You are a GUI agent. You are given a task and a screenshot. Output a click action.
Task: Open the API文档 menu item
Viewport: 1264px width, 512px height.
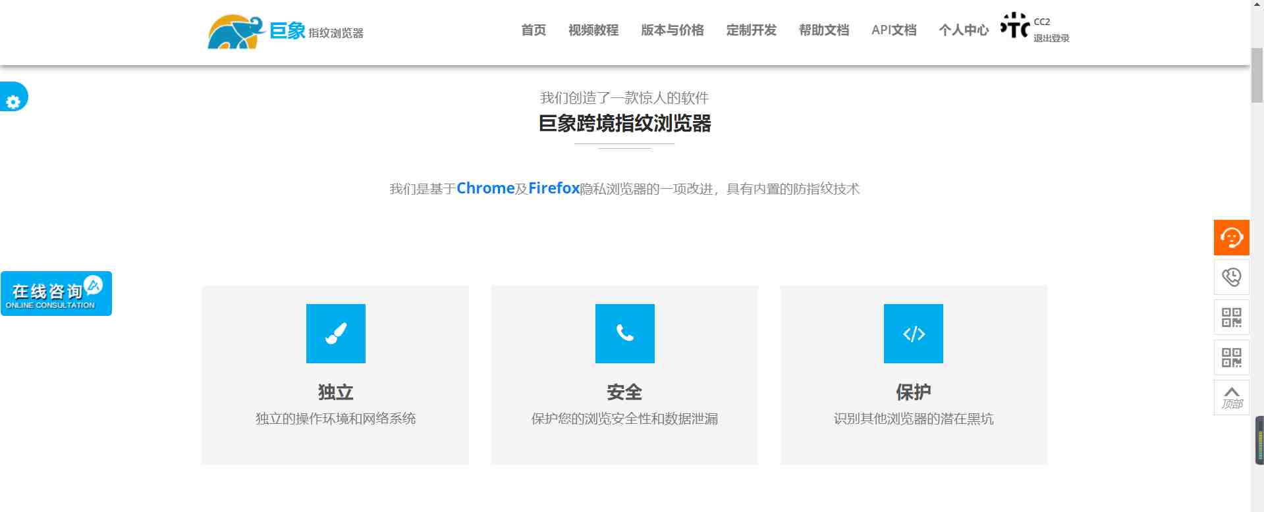pos(894,30)
